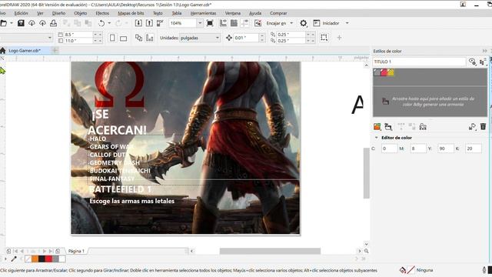Select portrait page orientation

(x=112, y=38)
